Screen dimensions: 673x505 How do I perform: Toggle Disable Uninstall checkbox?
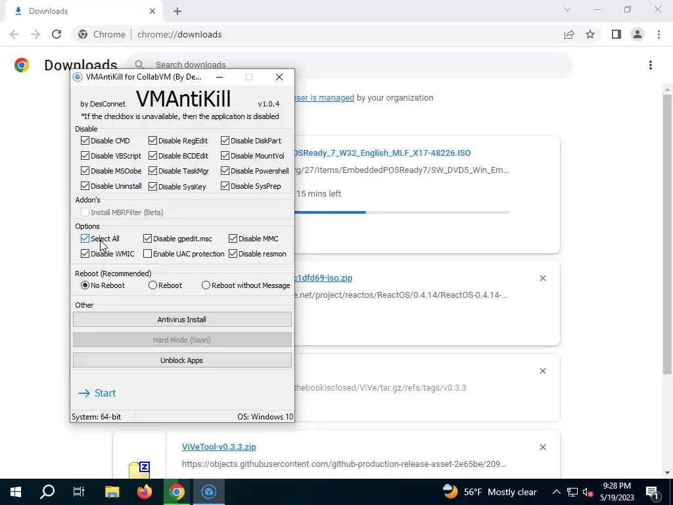[85, 186]
